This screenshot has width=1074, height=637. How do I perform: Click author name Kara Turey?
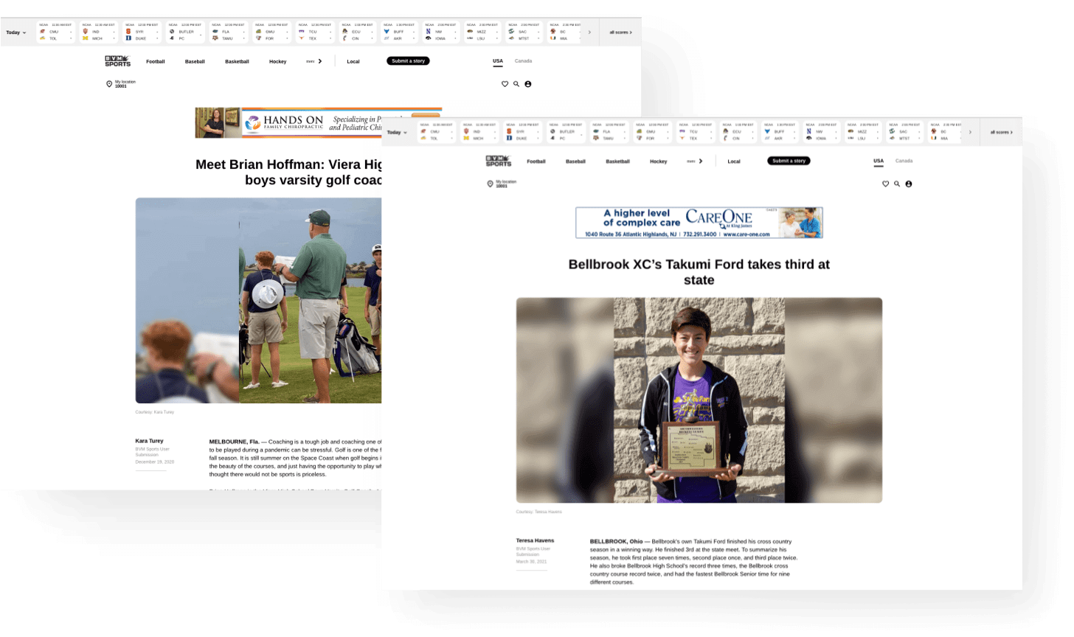(150, 441)
